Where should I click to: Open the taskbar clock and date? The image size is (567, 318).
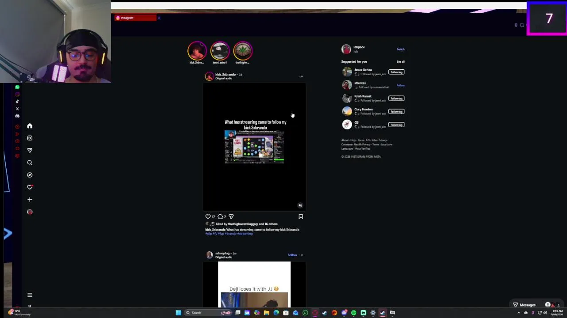[557, 313]
